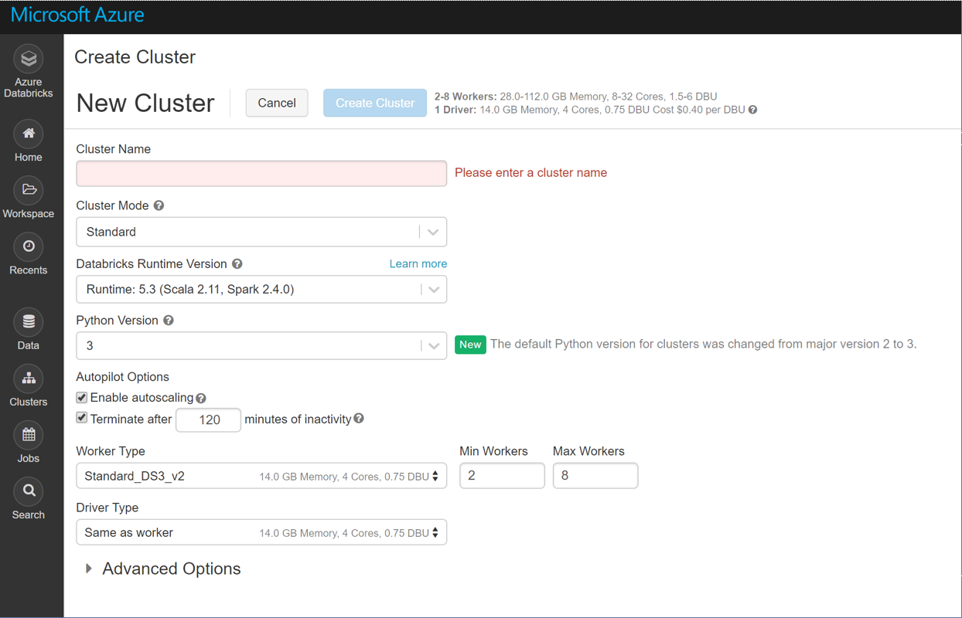Click help icon beside Databricks Runtime Version
962x618 pixels.
point(237,263)
